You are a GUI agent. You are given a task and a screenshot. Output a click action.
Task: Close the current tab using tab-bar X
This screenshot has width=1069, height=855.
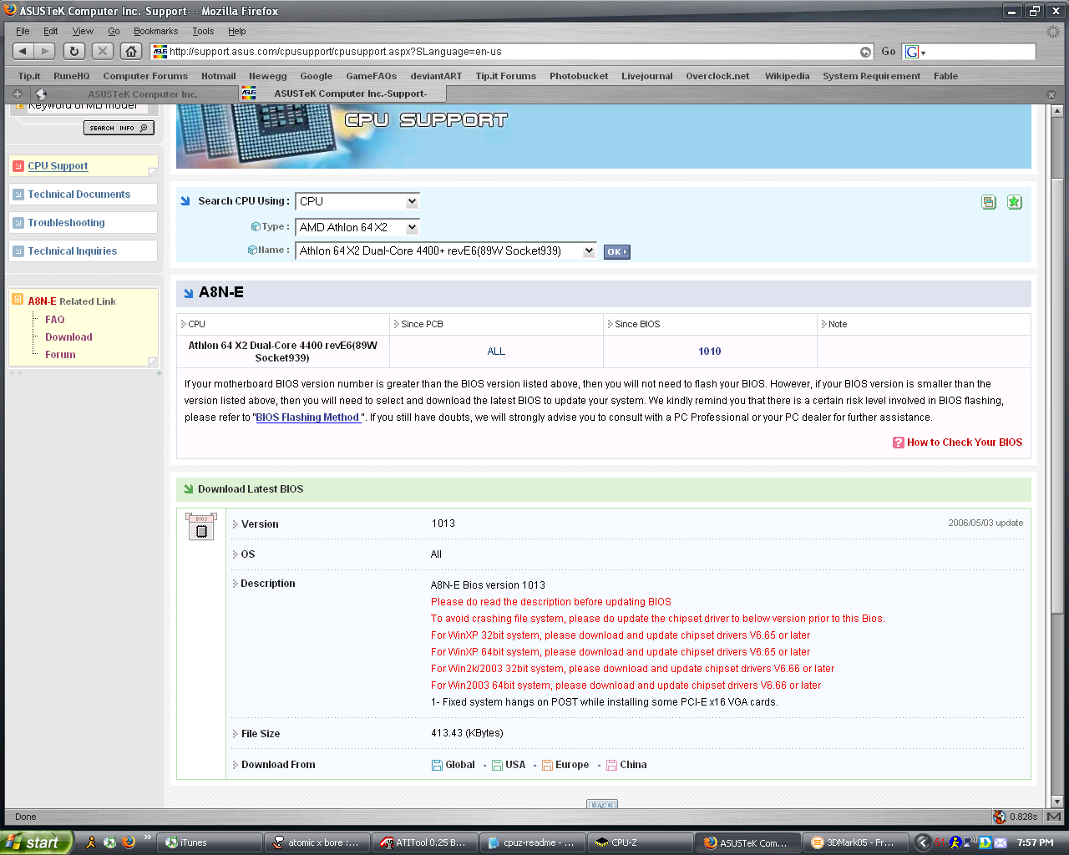click(1051, 94)
